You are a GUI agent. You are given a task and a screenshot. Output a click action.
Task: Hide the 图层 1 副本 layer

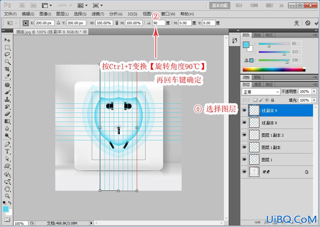[x=244, y=147]
